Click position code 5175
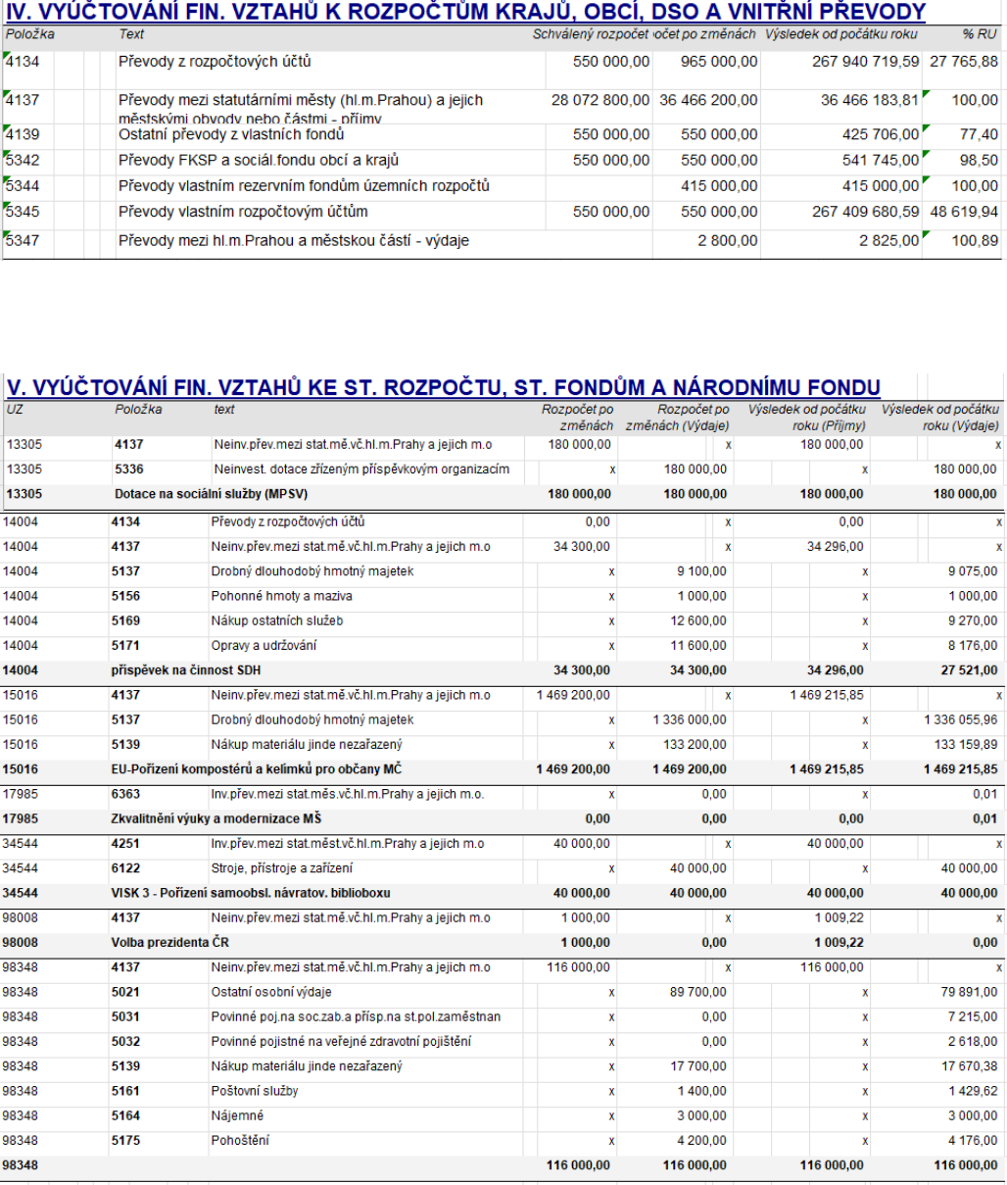1007x1185 pixels. pos(125,1141)
